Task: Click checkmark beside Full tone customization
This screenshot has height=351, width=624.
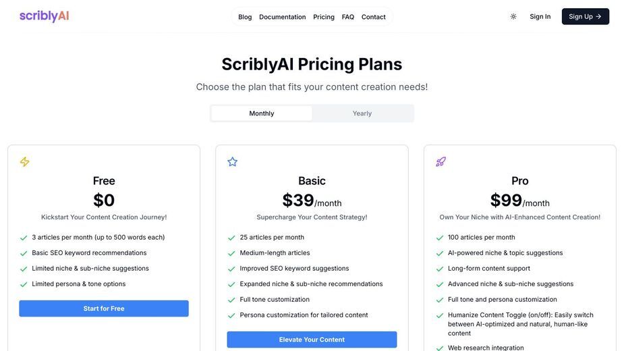Action: [231, 300]
